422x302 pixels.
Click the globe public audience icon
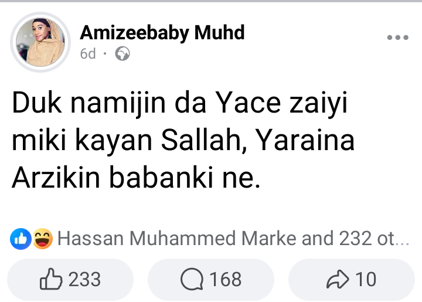[x=122, y=54]
